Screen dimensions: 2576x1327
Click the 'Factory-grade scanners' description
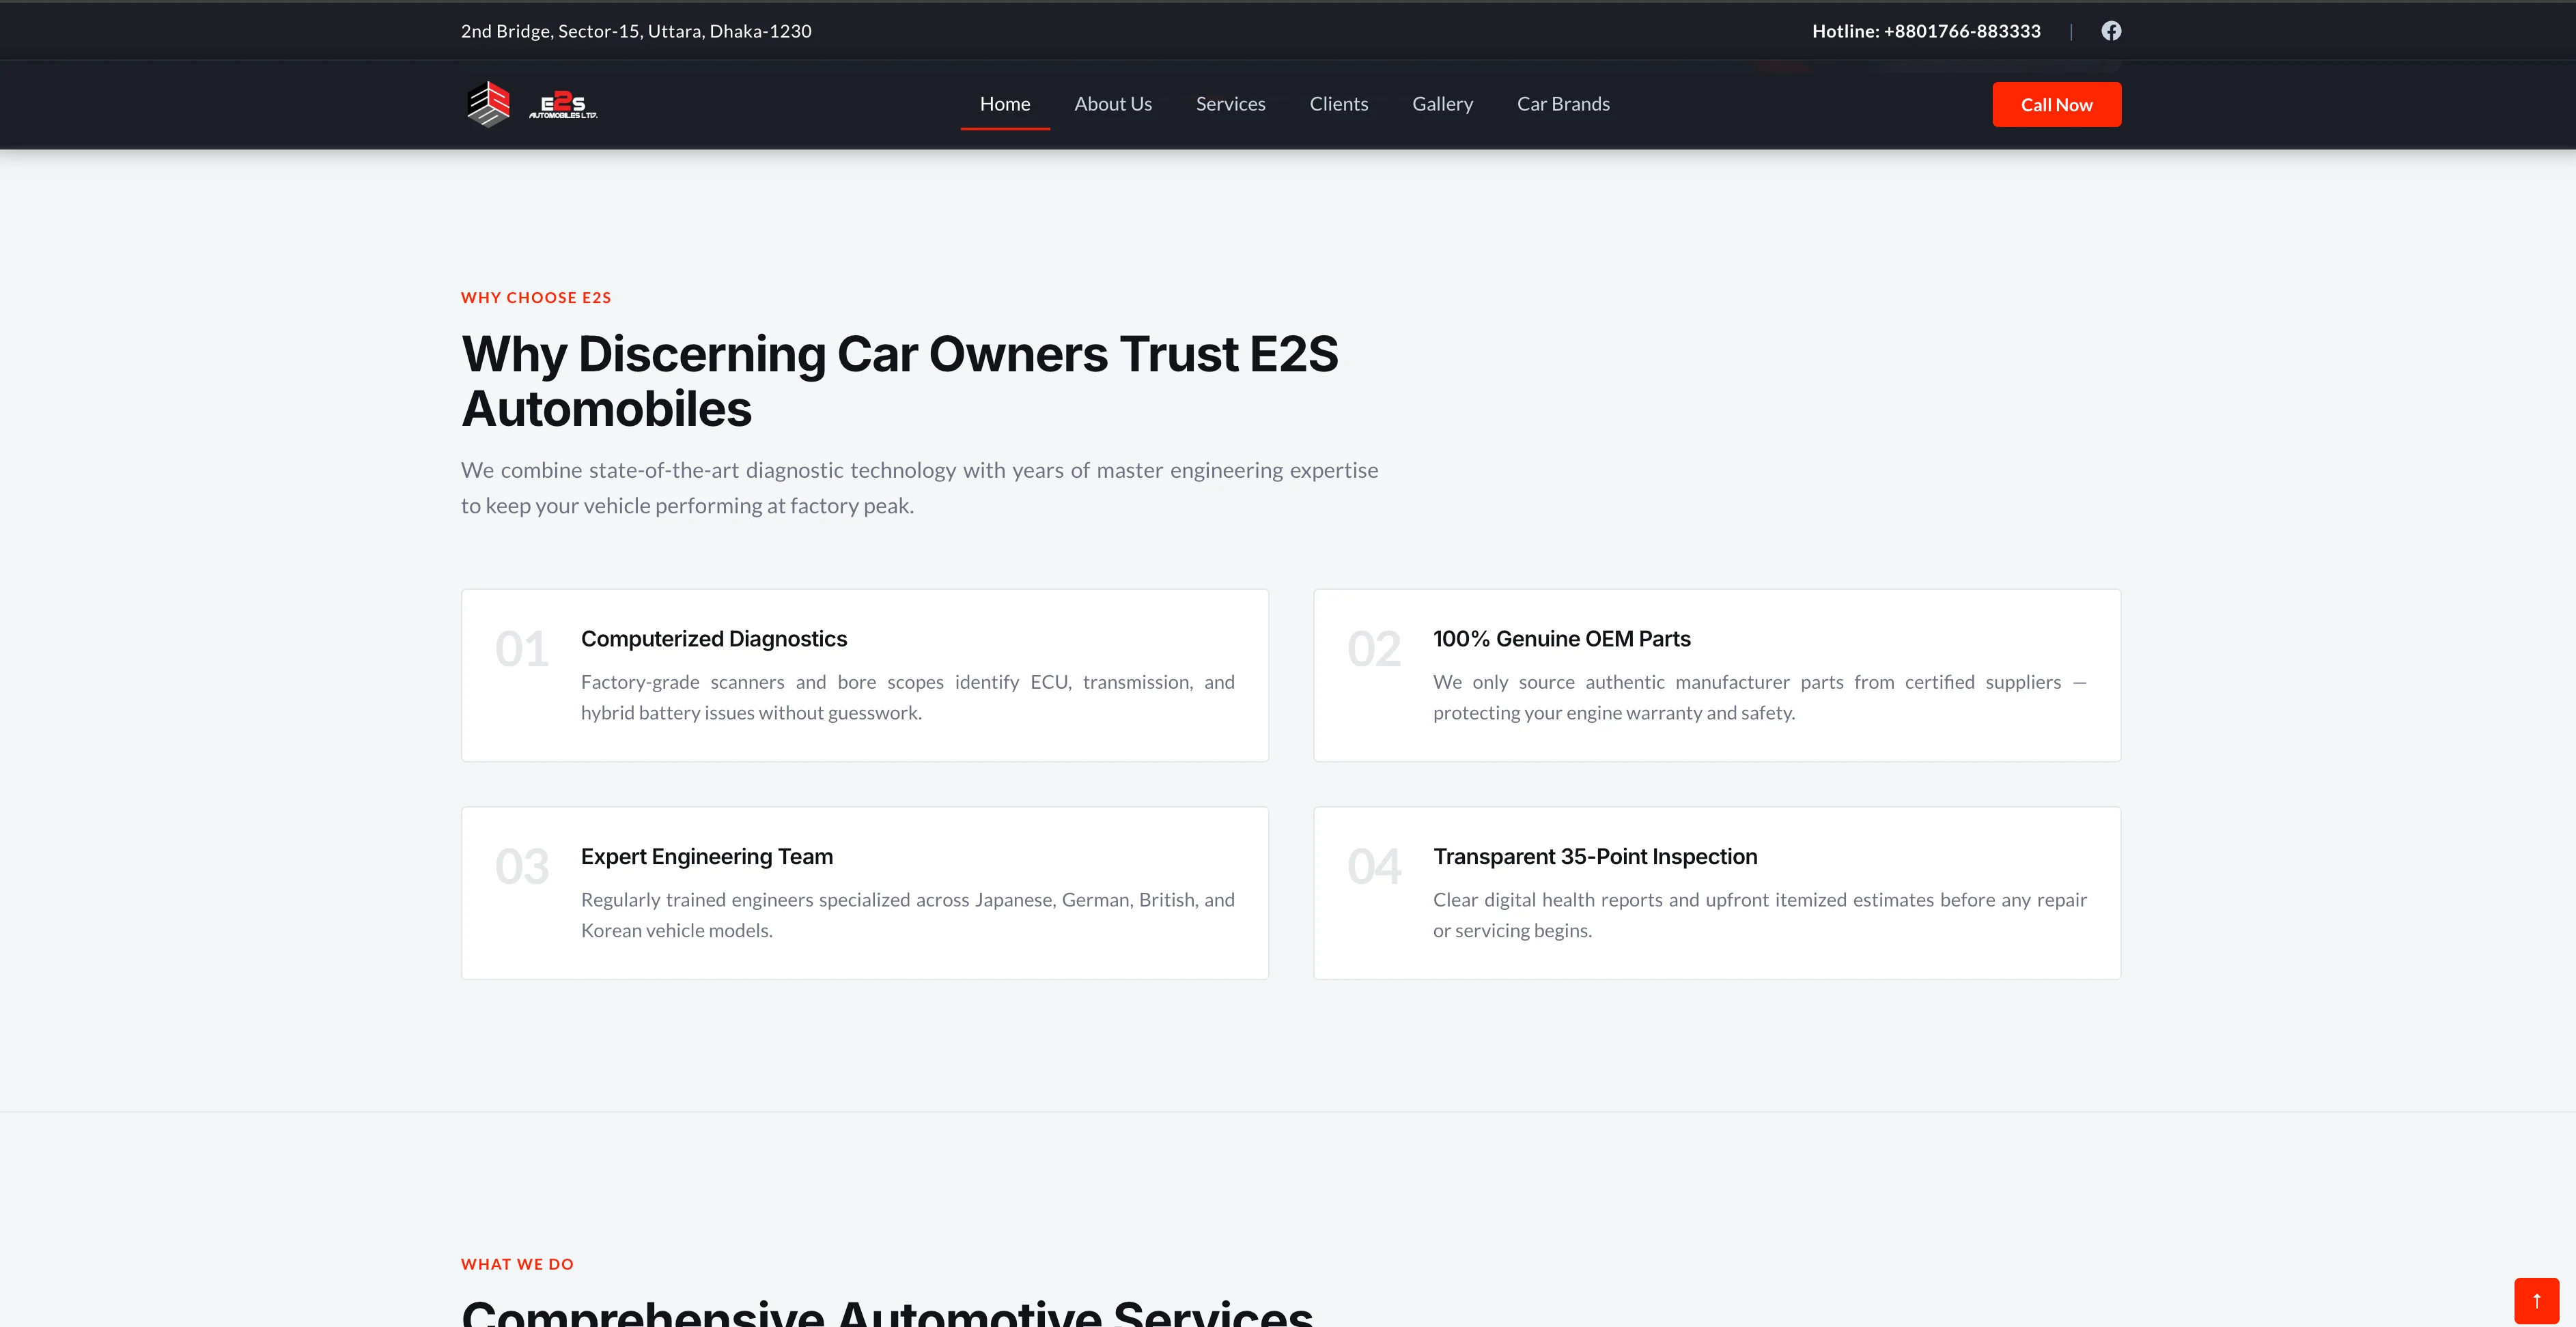[908, 698]
